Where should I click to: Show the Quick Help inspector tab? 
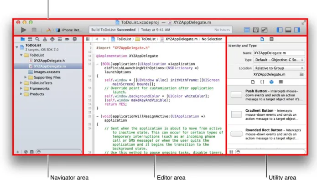point(271,39)
